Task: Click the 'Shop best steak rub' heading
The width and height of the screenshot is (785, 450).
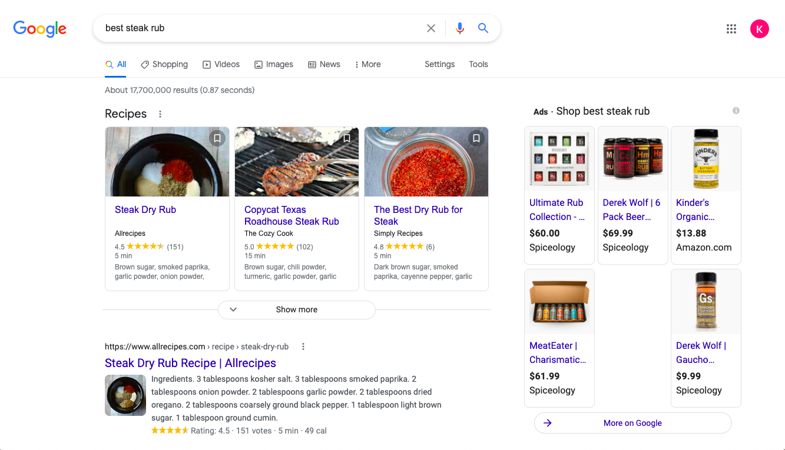Action: click(x=603, y=111)
